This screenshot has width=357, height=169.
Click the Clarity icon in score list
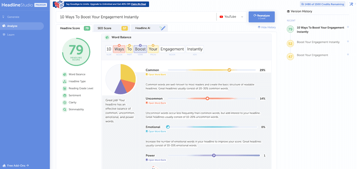point(65,103)
